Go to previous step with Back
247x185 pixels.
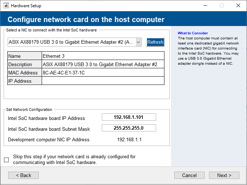[x=24, y=175]
